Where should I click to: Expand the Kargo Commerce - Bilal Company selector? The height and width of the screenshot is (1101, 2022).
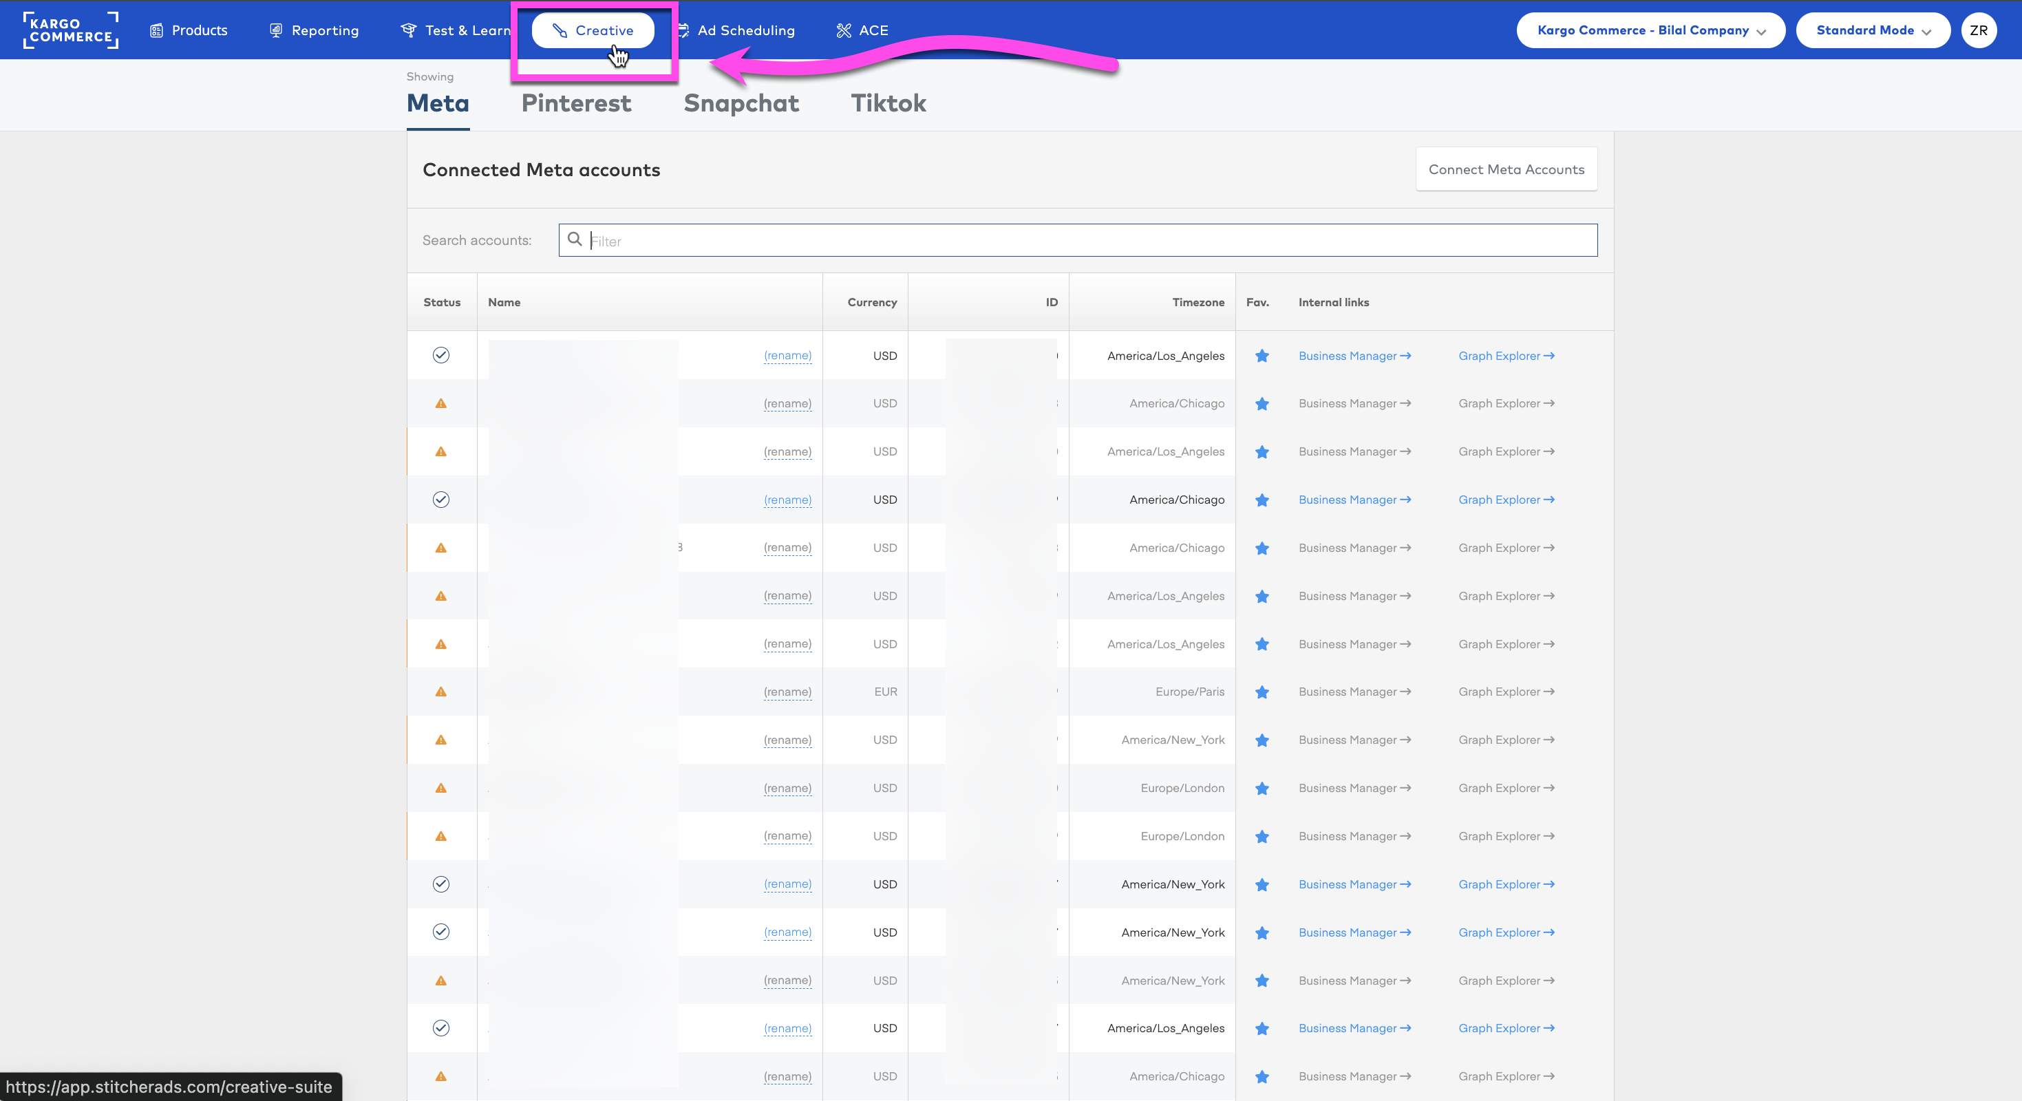tap(1650, 30)
